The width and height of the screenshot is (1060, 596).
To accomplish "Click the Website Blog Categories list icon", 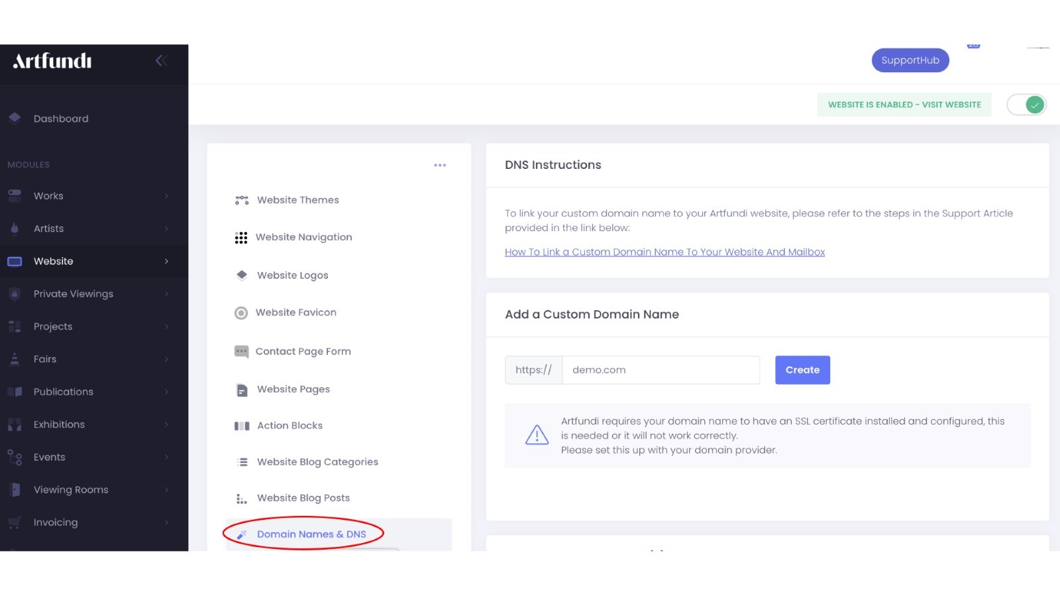I will tap(242, 462).
